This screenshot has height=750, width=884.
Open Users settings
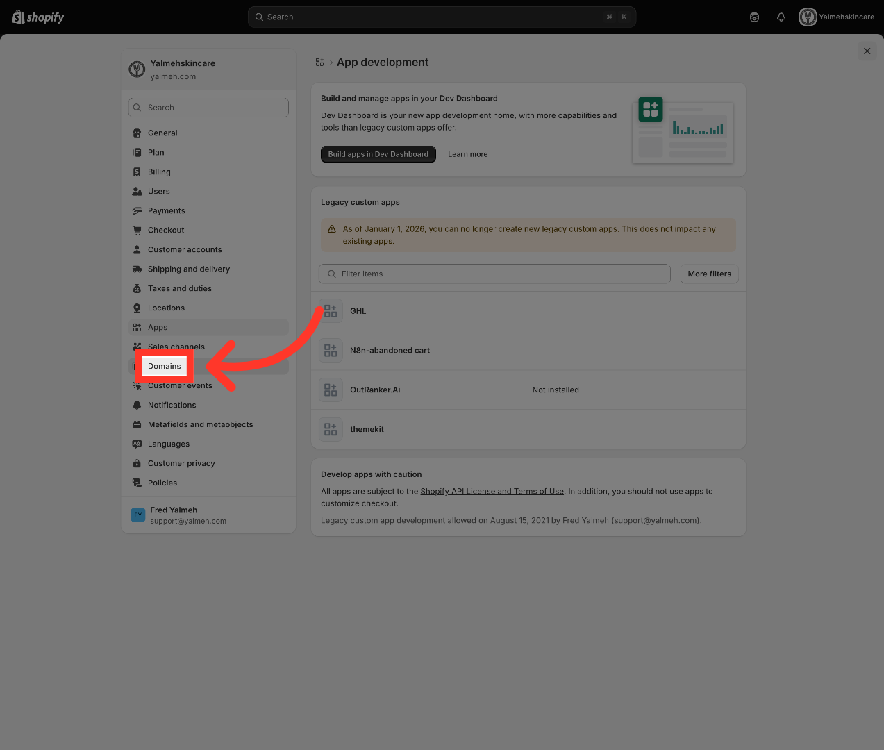click(x=208, y=191)
